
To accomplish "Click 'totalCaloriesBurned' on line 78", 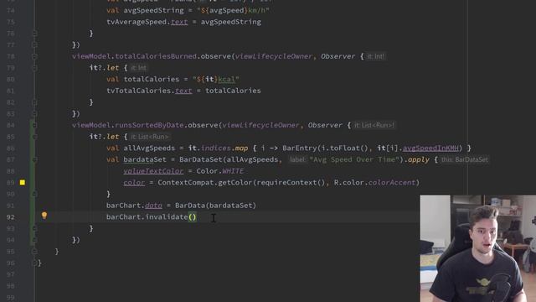I will (156, 56).
